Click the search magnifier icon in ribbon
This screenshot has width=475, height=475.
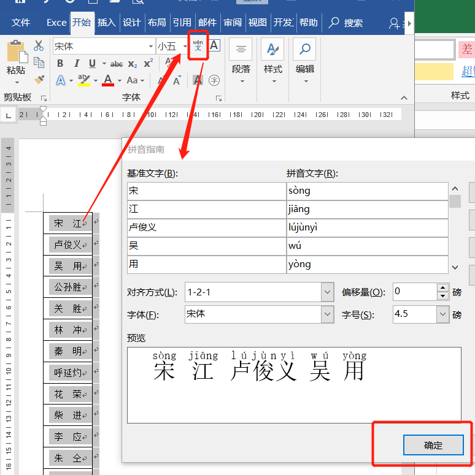[334, 23]
